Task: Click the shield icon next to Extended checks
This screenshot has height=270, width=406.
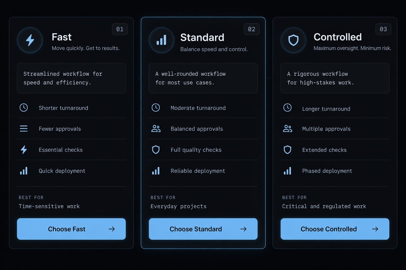Action: 287,150
